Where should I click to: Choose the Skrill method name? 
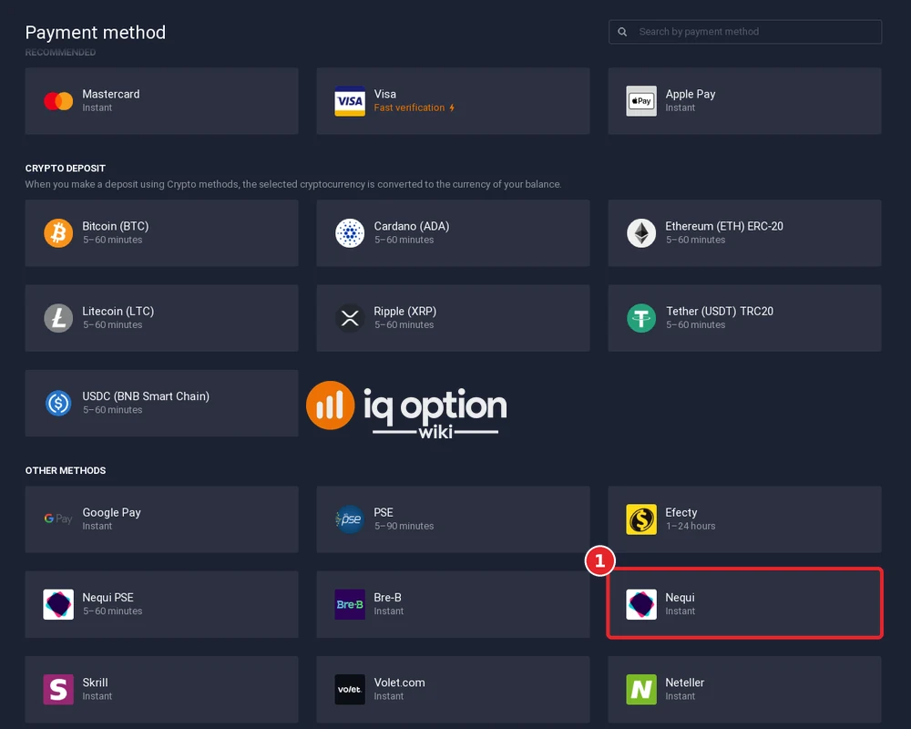pos(96,683)
